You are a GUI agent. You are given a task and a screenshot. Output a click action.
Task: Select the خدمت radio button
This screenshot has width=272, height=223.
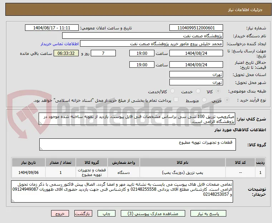[198, 91]
